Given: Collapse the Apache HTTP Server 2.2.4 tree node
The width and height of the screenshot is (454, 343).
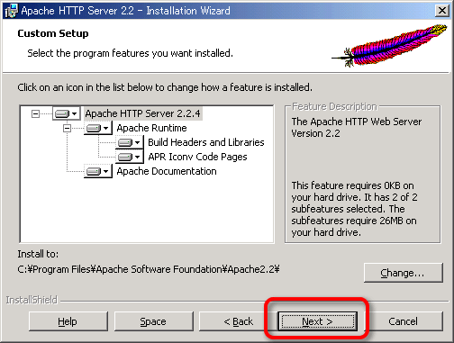Looking at the screenshot, I should [35, 113].
